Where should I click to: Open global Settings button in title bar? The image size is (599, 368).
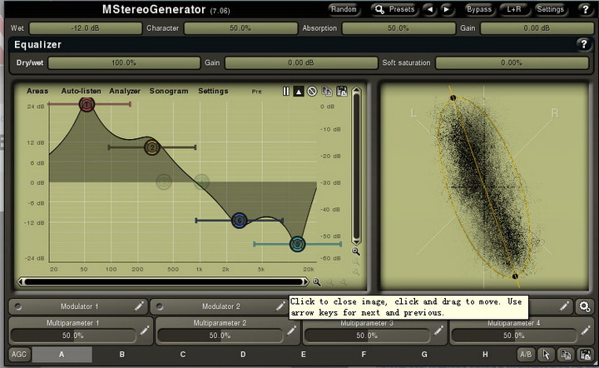550,9
